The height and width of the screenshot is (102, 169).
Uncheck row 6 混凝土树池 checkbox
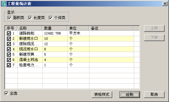pos(9,60)
